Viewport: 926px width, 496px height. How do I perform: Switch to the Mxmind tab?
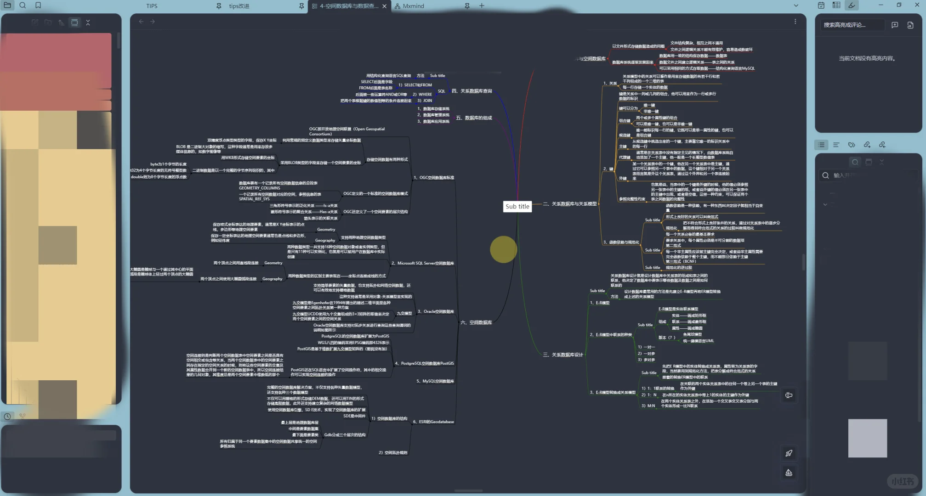point(413,6)
